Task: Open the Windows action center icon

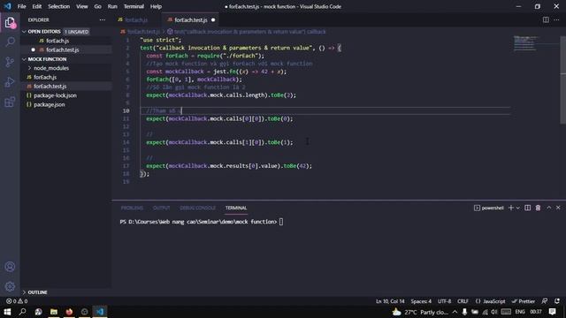Action: (552, 312)
